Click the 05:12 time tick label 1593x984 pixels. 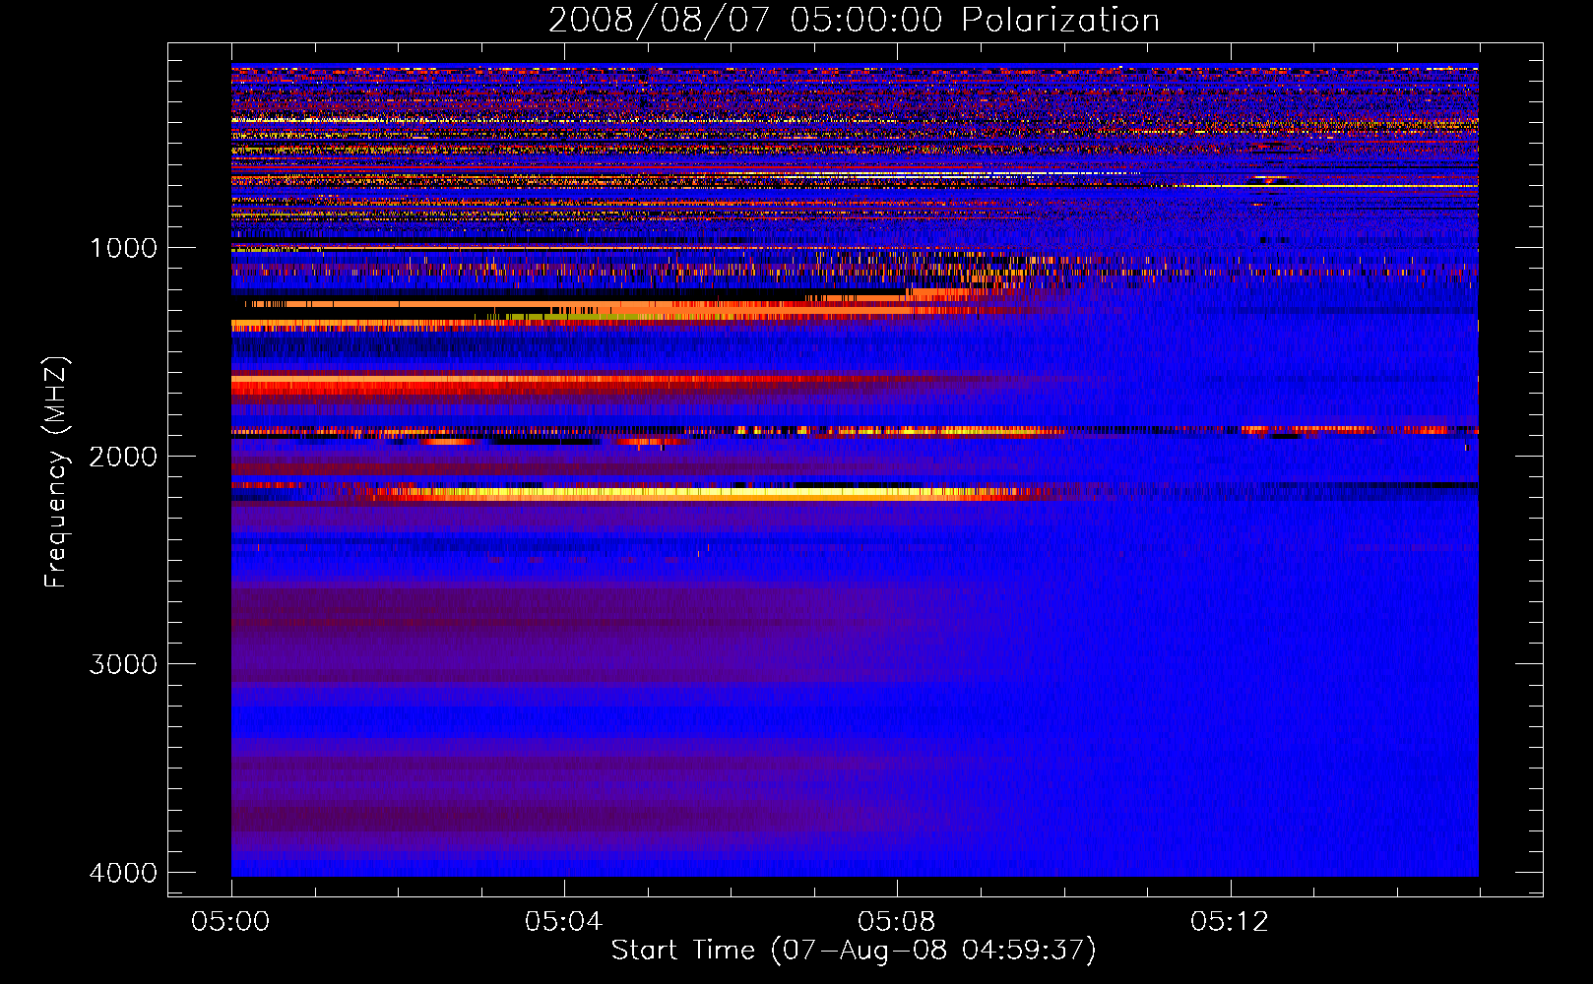1230,922
